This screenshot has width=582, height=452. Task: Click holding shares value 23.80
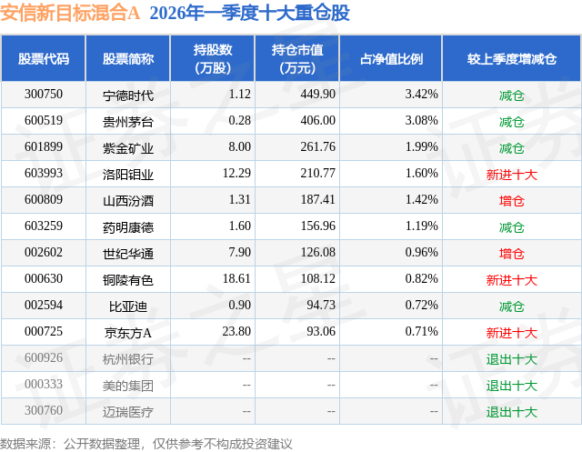(x=236, y=331)
